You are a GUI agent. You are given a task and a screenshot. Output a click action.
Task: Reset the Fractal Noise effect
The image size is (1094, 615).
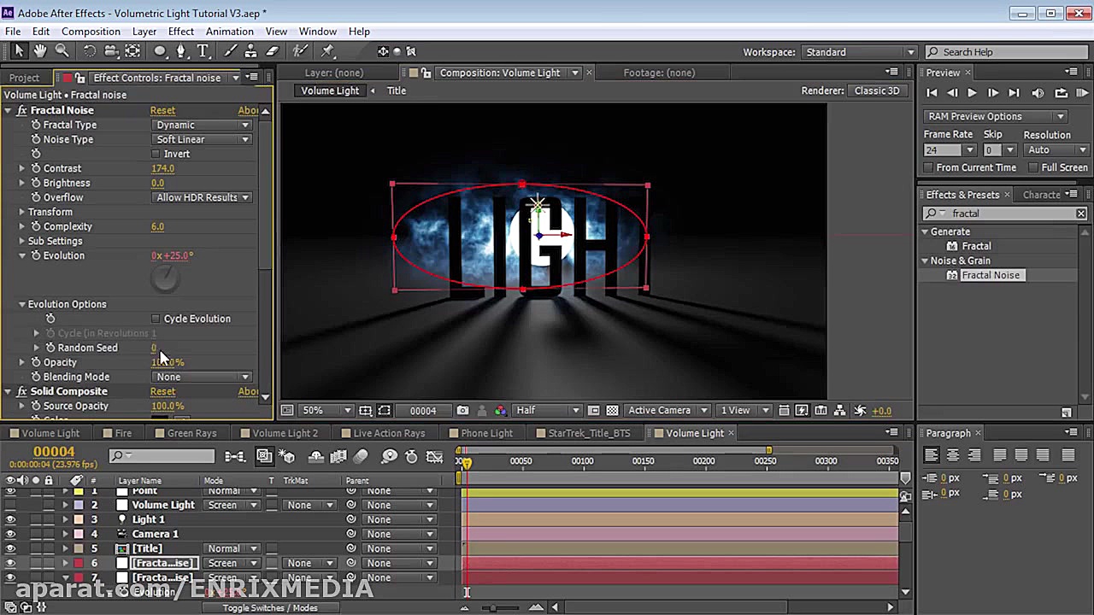point(162,110)
